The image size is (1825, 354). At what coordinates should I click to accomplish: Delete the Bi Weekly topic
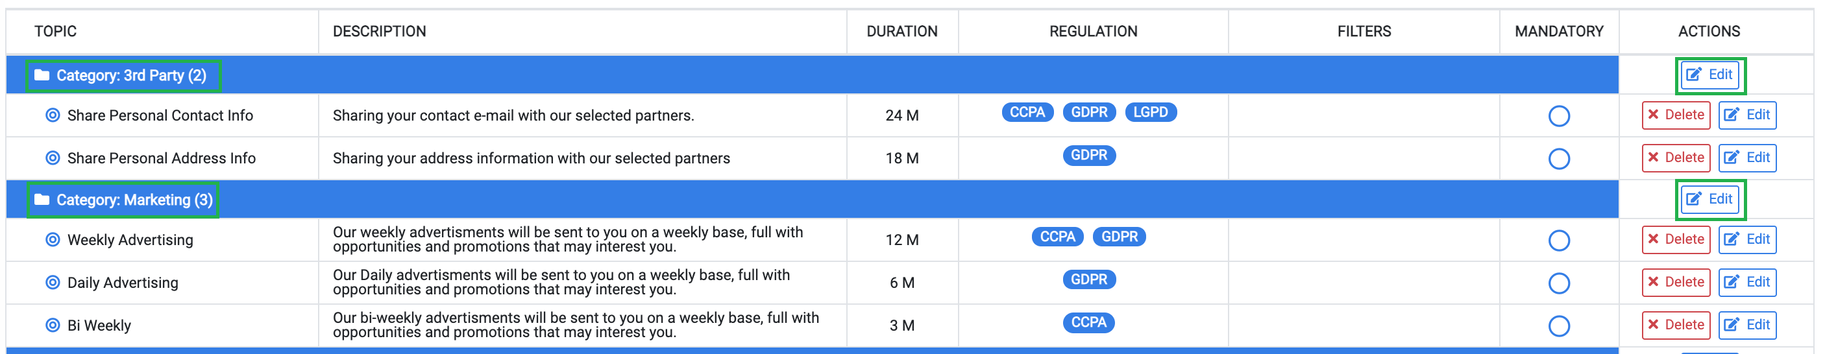click(1676, 325)
